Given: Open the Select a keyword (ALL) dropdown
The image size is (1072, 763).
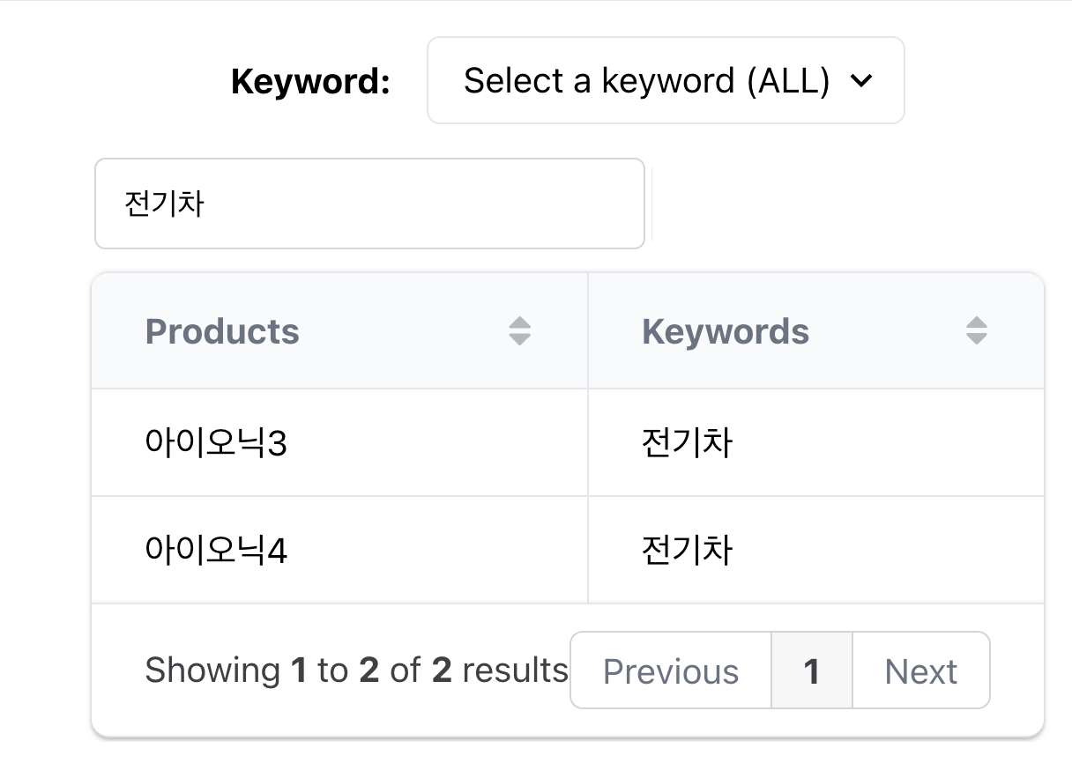Looking at the screenshot, I should point(666,80).
